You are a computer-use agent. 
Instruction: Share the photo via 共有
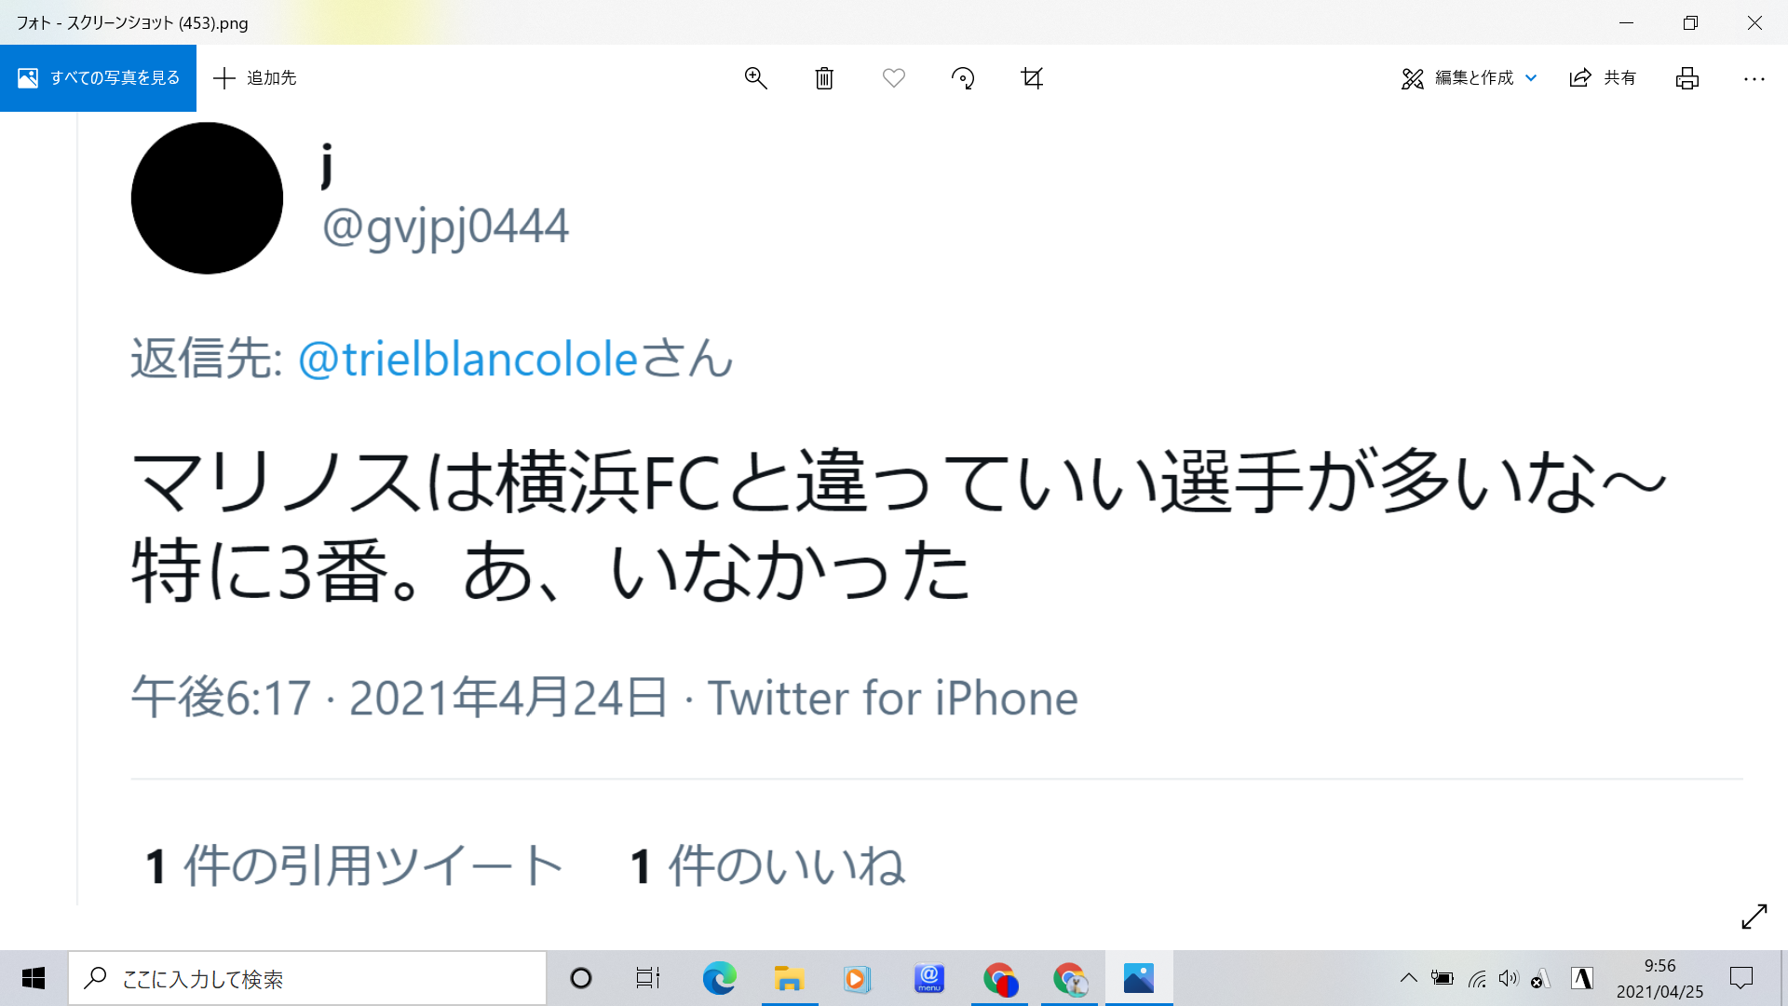[x=1603, y=78]
